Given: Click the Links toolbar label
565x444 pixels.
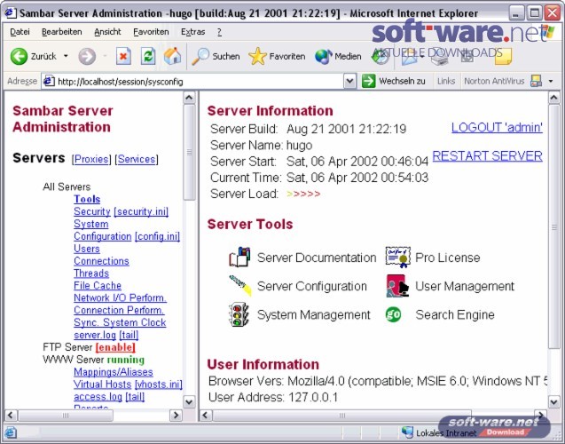Looking at the screenshot, I should tap(446, 81).
